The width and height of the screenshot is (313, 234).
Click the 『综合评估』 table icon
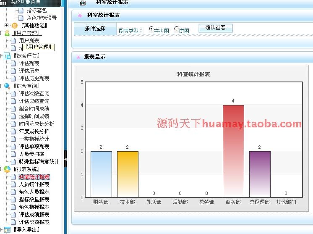click(x=7, y=56)
